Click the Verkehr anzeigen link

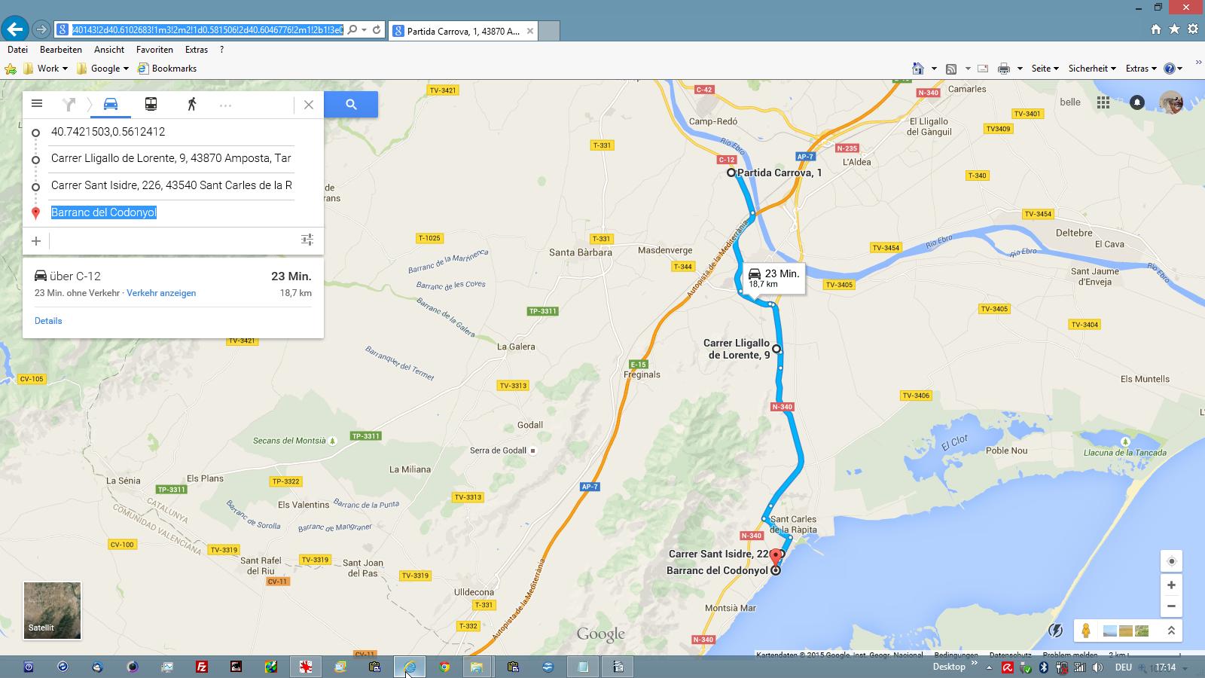(x=161, y=293)
